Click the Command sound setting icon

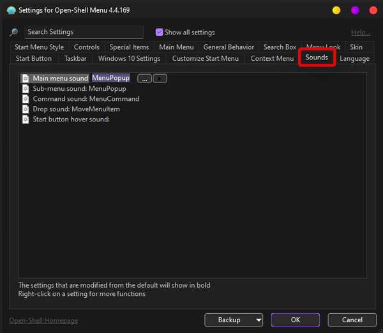tap(26, 99)
